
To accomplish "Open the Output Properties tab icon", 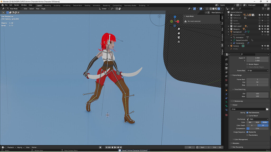I will pos(227,68).
